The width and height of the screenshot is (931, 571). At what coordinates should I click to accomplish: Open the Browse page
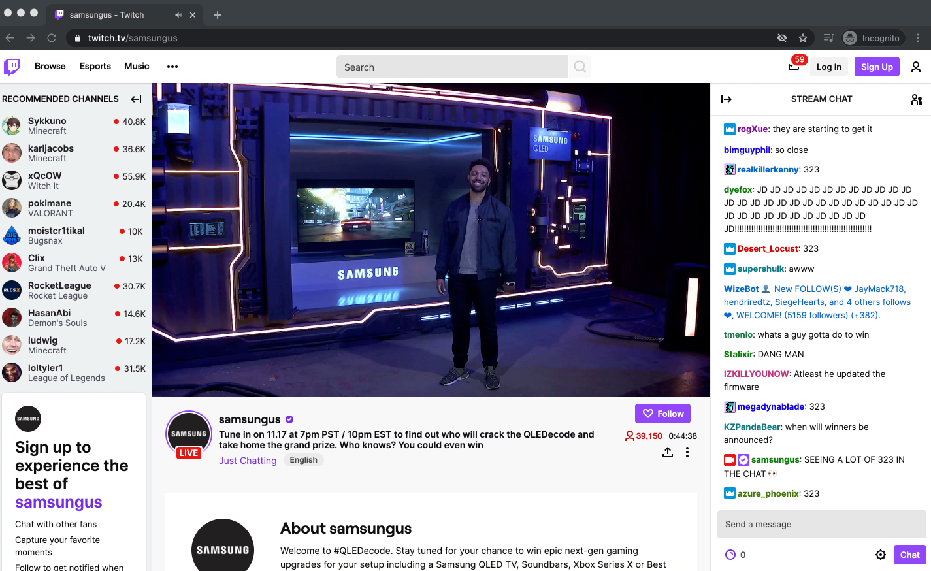coord(50,66)
